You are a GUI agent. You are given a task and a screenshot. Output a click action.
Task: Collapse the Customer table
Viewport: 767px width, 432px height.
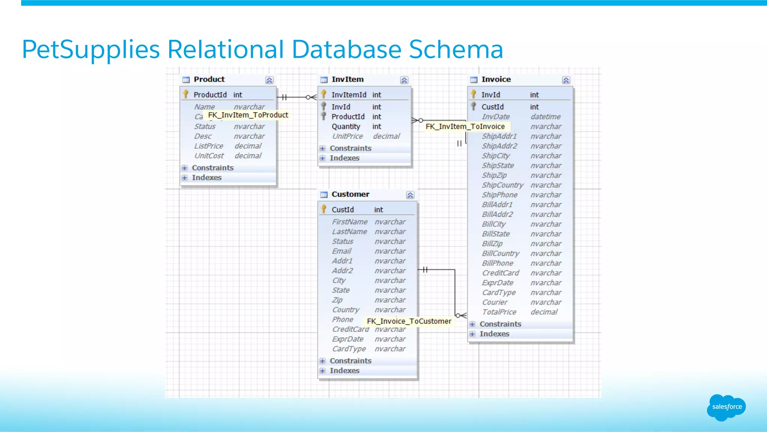pyautogui.click(x=410, y=195)
